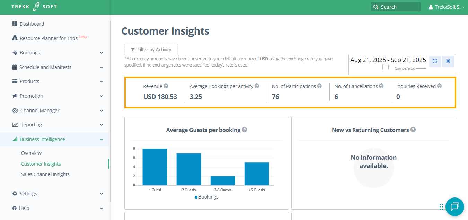The image size is (468, 220).
Task: Clear the date range with X icon
Action: (448, 61)
